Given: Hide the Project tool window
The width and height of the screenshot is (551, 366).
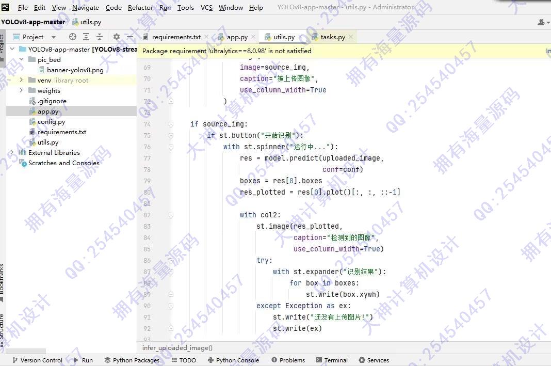Looking at the screenshot, I should pos(130,37).
